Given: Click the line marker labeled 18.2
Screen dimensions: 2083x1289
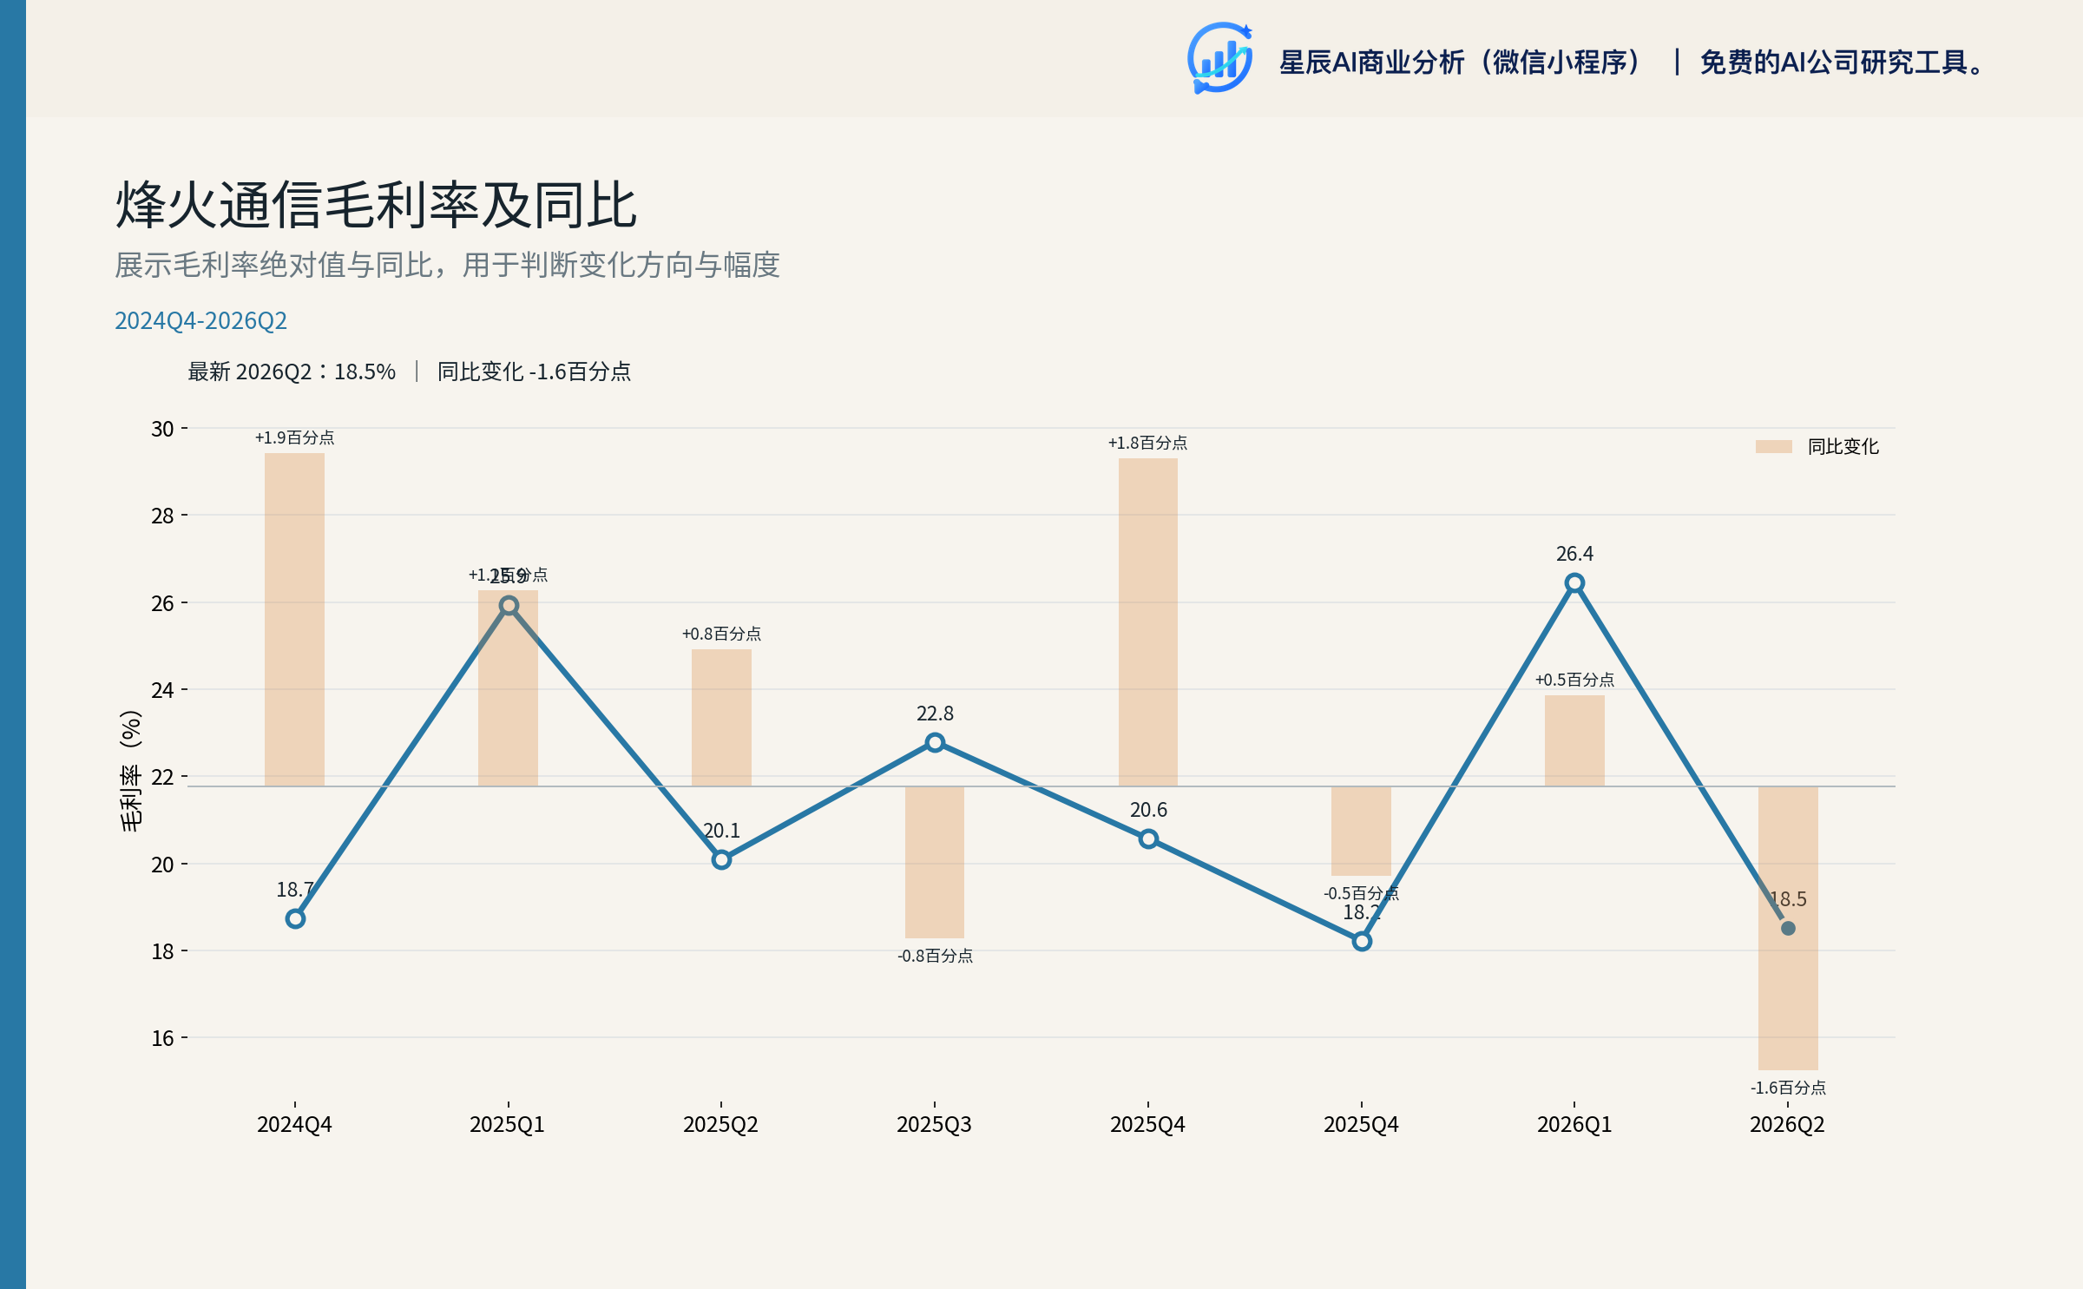Looking at the screenshot, I should [x=1362, y=941].
